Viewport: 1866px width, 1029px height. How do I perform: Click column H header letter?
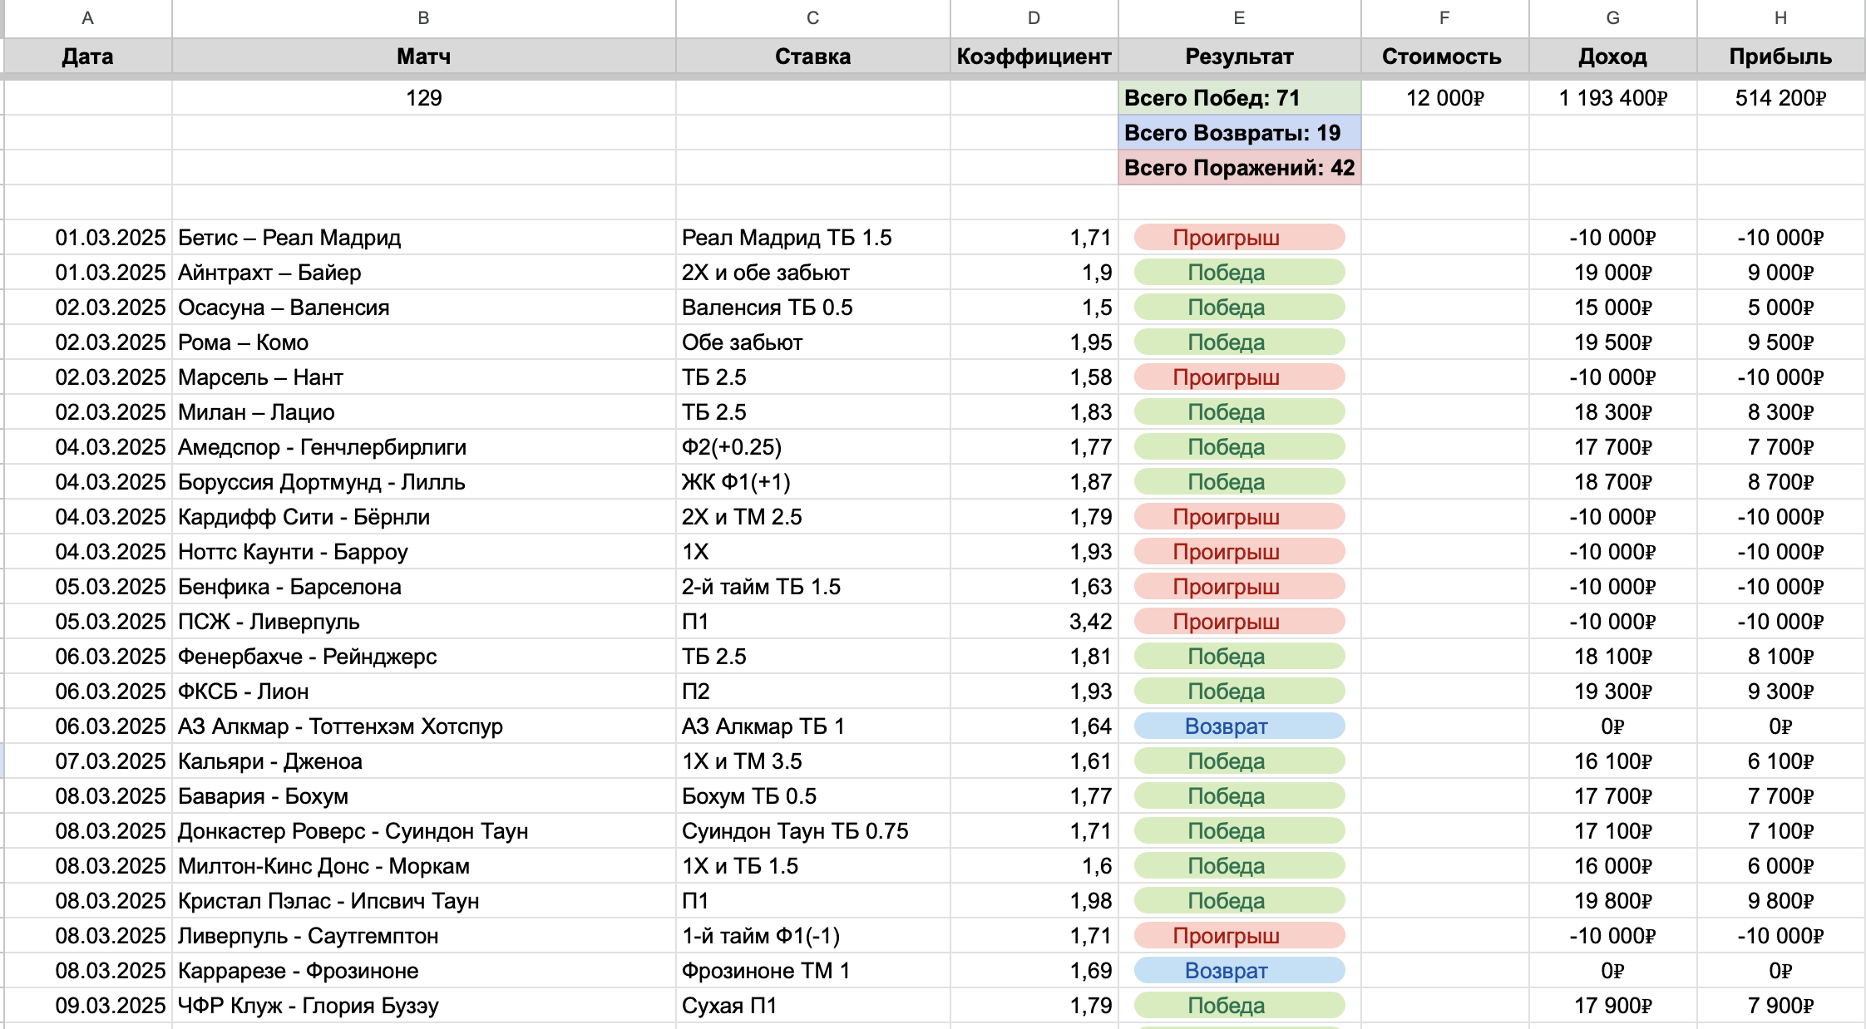point(1780,17)
